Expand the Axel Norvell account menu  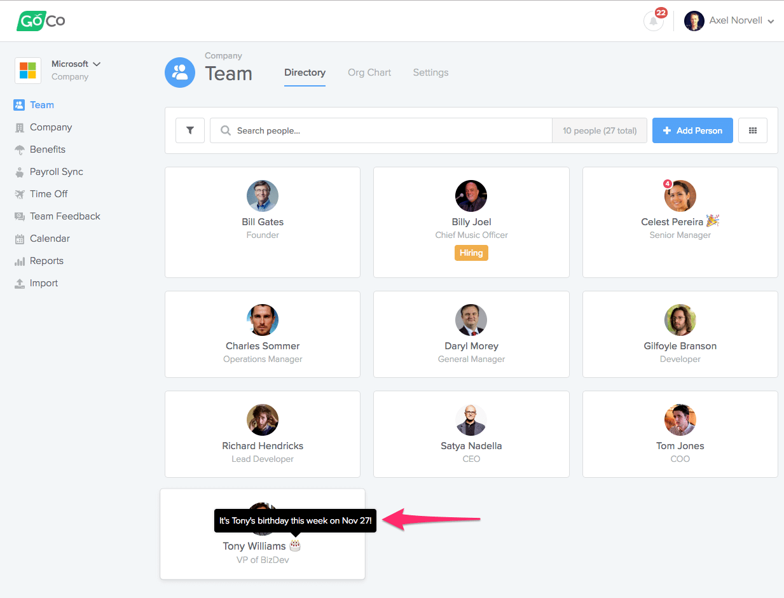pyautogui.click(x=729, y=20)
